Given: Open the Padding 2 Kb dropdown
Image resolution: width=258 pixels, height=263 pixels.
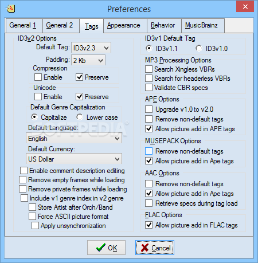Looking at the screenshot, I should point(88,60).
